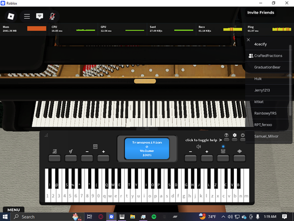
Task: Decrease transposition with minus button
Action: [87, 158]
